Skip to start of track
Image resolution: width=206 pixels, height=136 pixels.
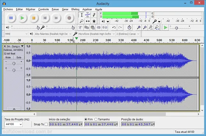coord(45,18)
